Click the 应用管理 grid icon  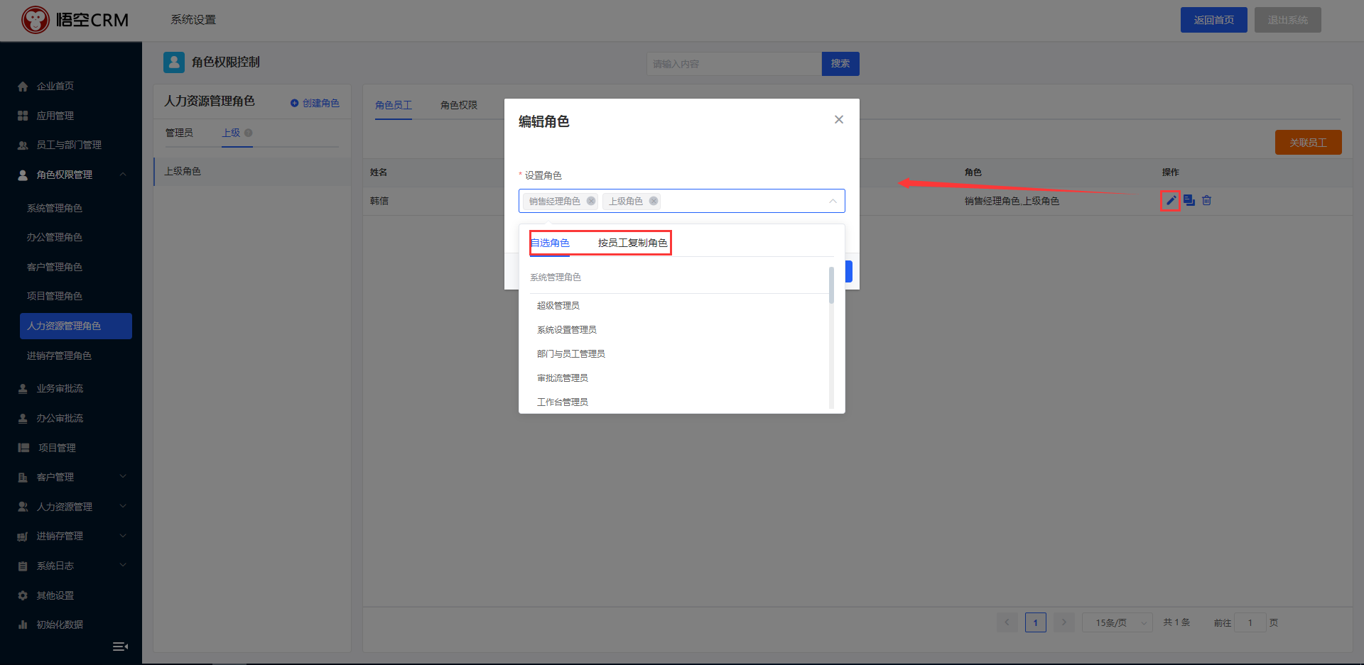point(23,116)
